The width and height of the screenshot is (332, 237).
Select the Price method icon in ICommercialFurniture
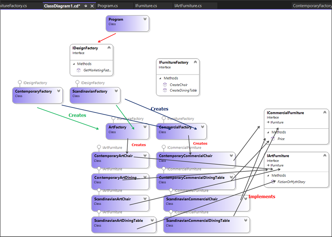coord(273,139)
